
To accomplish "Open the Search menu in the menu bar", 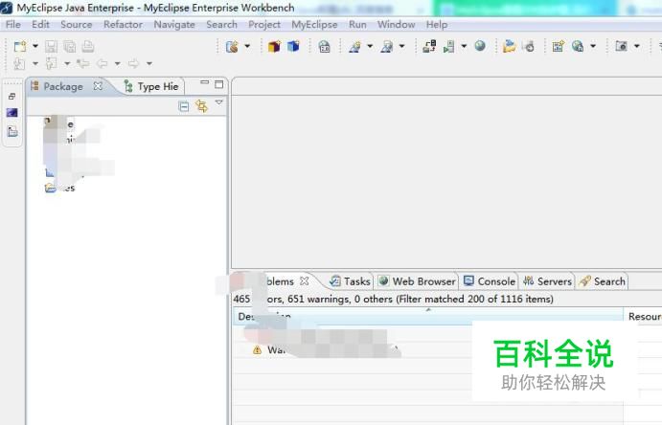I will [221, 25].
